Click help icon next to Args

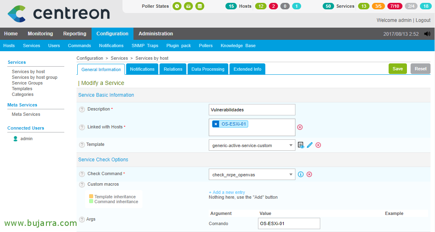[82, 219]
